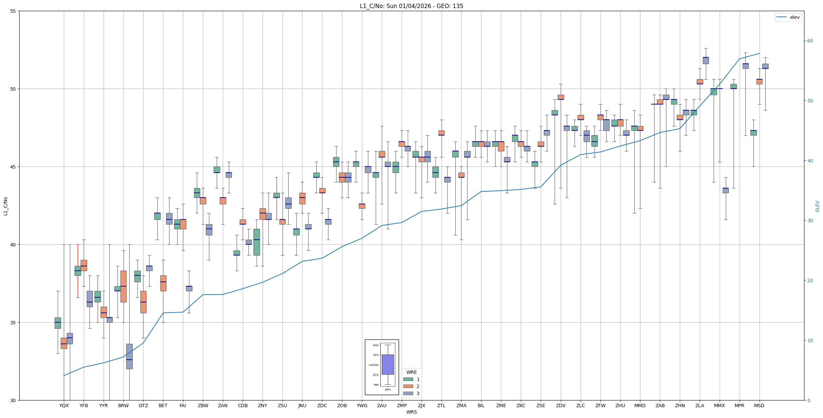This screenshot has height=418, width=823.
Task: Click the orange WRE 2 legend swatch
Action: (408, 386)
